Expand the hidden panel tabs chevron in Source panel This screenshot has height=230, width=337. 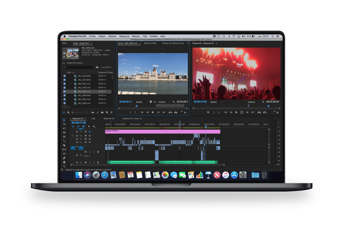pyautogui.click(x=188, y=43)
